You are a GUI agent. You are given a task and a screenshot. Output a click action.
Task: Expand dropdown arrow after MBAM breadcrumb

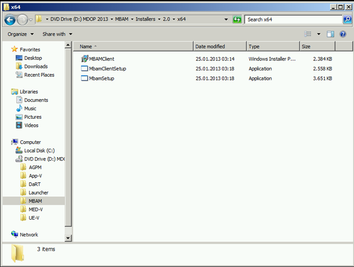132,19
